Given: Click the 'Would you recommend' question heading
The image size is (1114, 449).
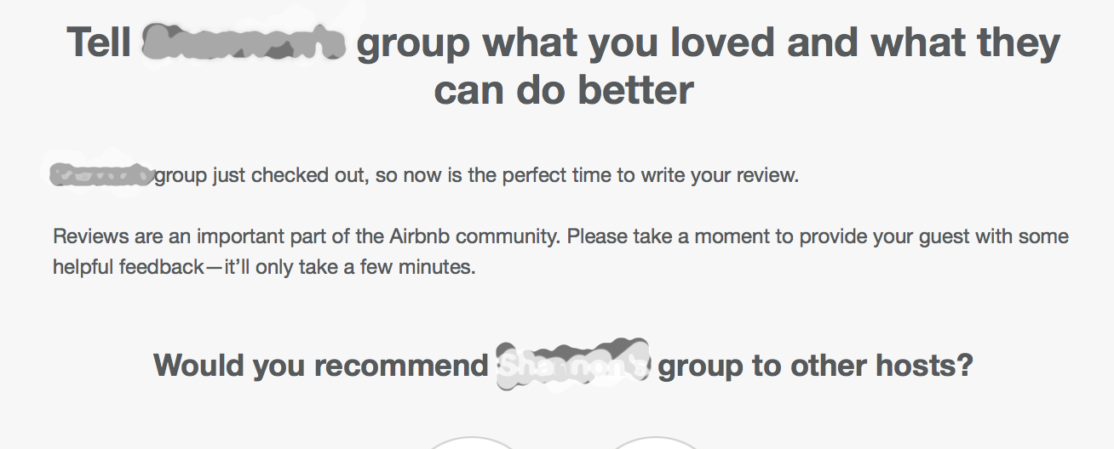Looking at the screenshot, I should pos(563,367).
